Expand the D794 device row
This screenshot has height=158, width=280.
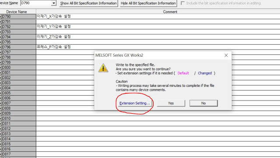1,37
